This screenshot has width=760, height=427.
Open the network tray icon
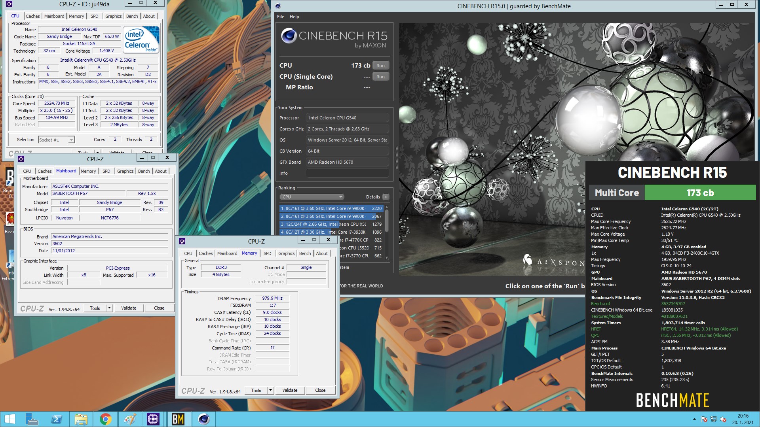714,419
